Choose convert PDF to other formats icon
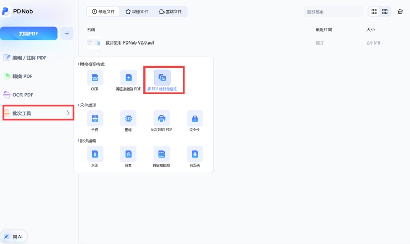Image resolution: width=410 pixels, height=244 pixels. [x=162, y=78]
